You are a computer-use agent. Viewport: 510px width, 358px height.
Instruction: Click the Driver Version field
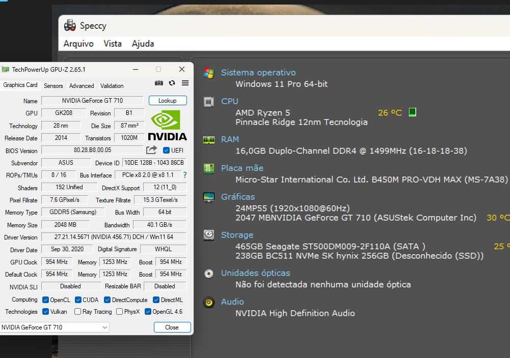[114, 237]
